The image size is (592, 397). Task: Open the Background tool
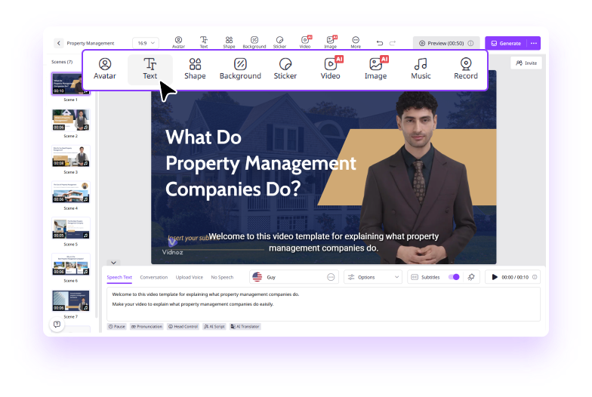[x=240, y=69]
